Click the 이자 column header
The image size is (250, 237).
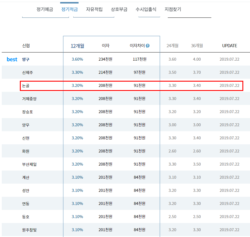(105, 46)
